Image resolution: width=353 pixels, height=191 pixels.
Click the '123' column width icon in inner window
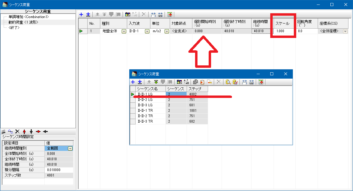coord(252,82)
